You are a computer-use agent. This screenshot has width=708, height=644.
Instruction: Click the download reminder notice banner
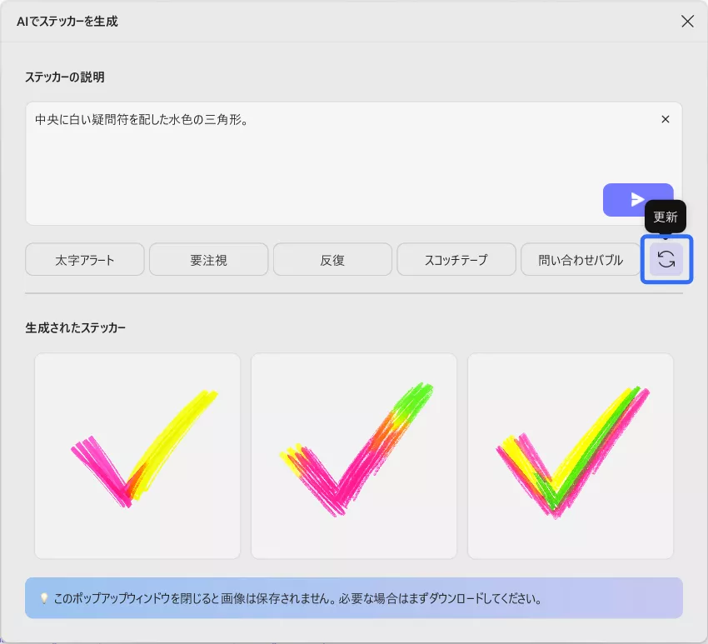click(354, 598)
